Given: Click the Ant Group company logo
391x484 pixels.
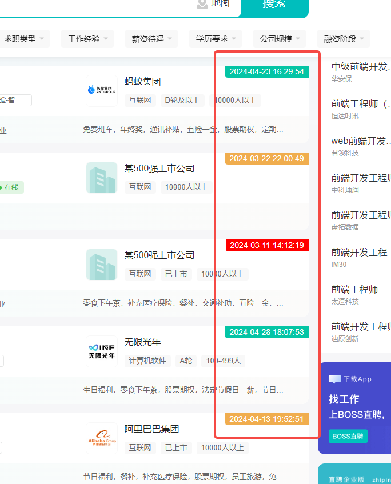Looking at the screenshot, I should coord(102,90).
